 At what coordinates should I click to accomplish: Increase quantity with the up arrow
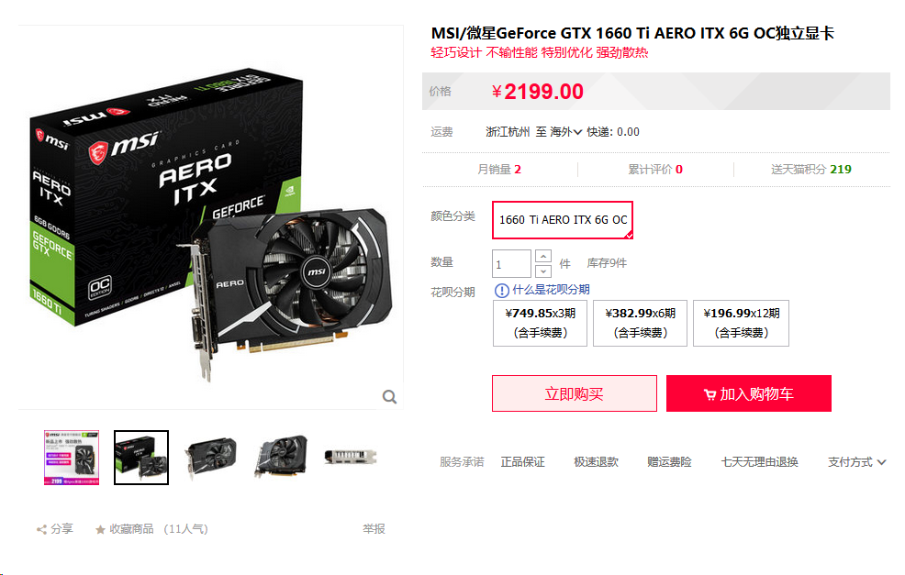[x=543, y=256]
